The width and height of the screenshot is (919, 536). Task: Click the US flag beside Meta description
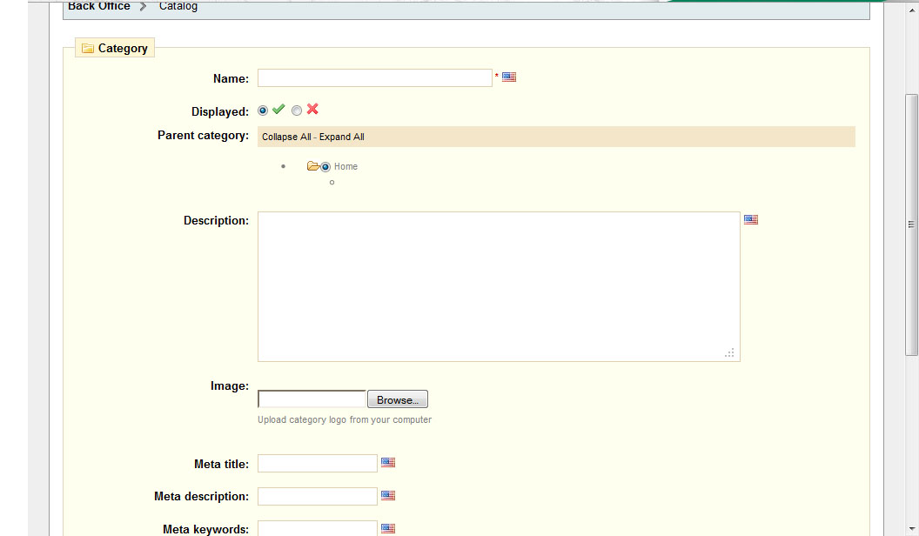point(388,495)
